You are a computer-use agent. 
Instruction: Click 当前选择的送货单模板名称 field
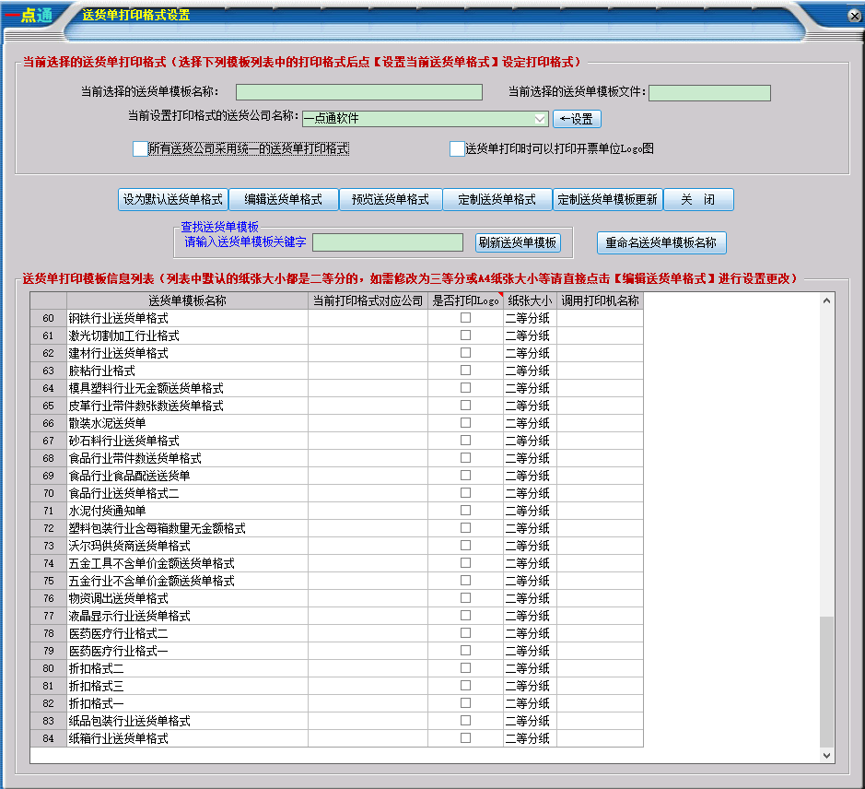(x=358, y=92)
